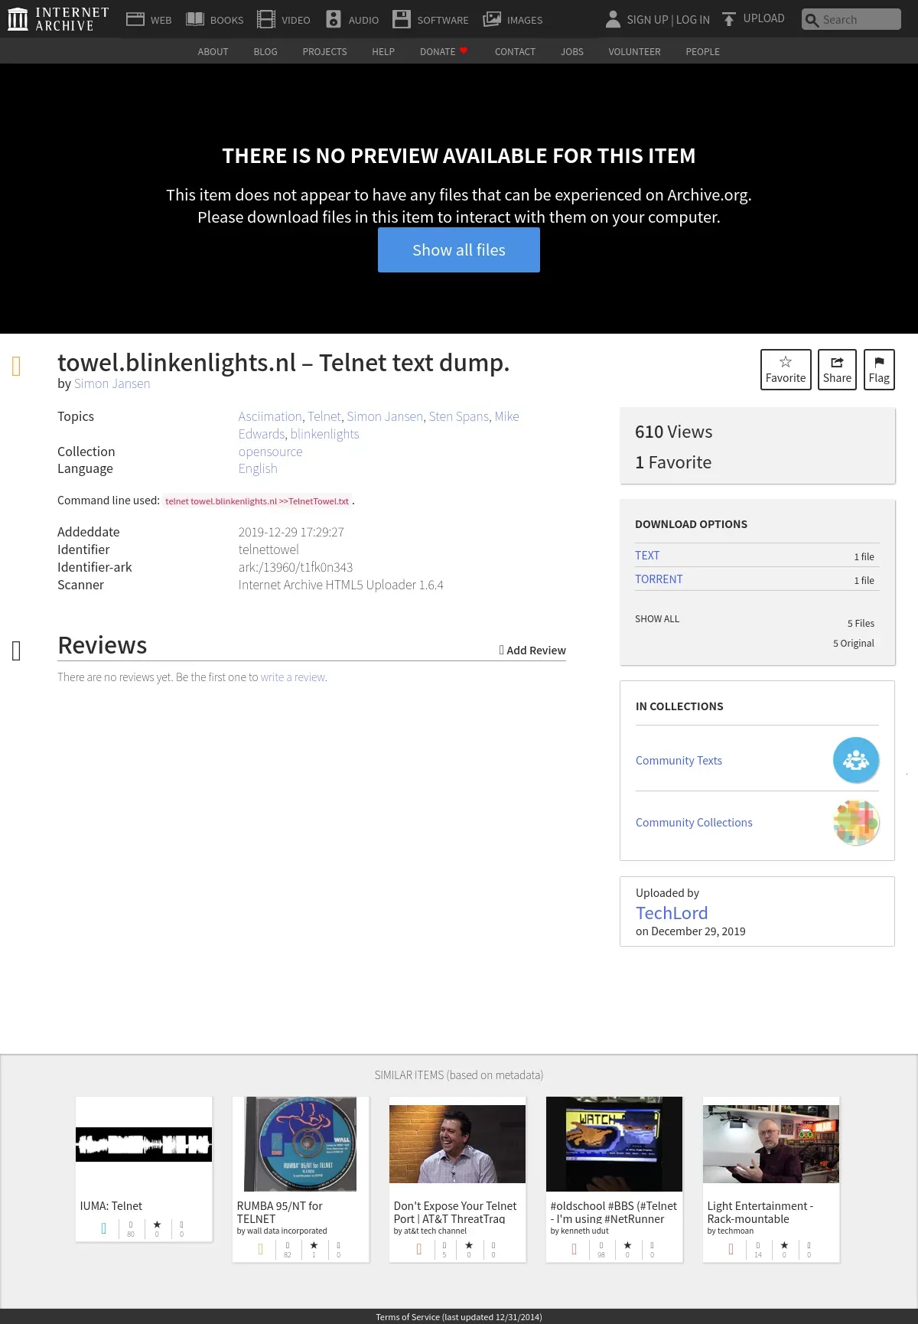
Task: Click the telnet command line text
Action: click(x=257, y=501)
